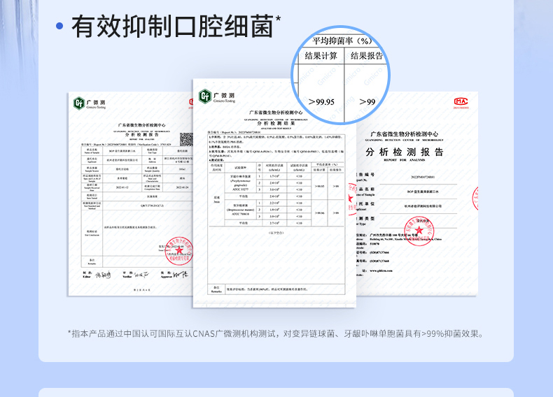Click the footnote about the CNAS 广微测 test
The image size is (553, 397).
pyautogui.click(x=276, y=333)
